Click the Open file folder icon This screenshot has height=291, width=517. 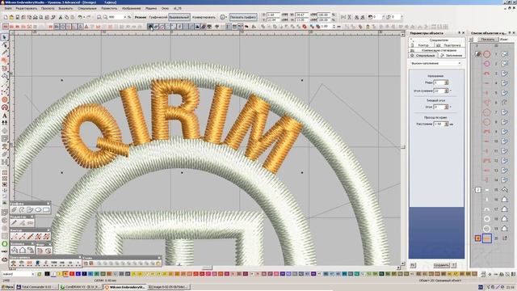(11, 17)
